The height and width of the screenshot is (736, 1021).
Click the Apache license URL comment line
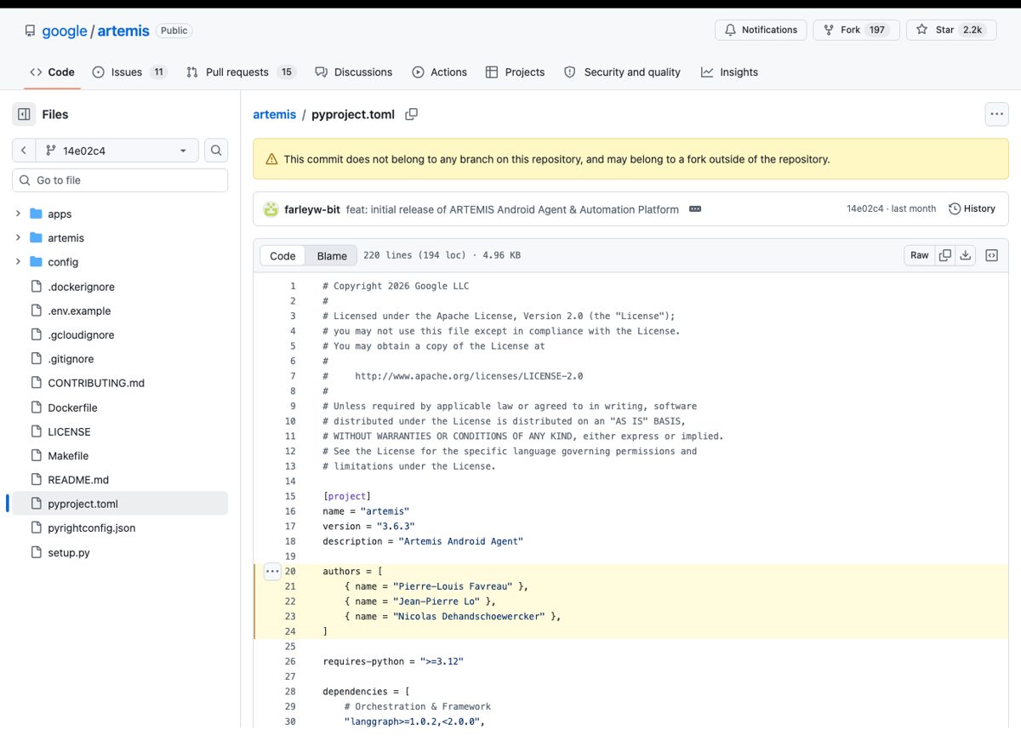click(453, 376)
